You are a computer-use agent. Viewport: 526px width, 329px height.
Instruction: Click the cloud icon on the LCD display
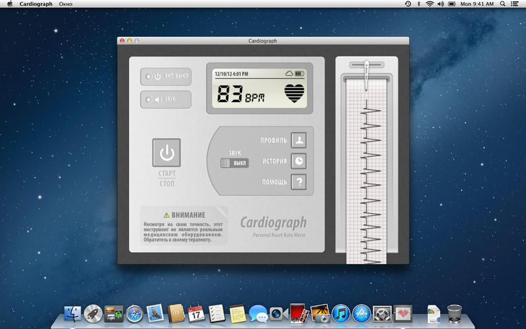click(x=289, y=73)
